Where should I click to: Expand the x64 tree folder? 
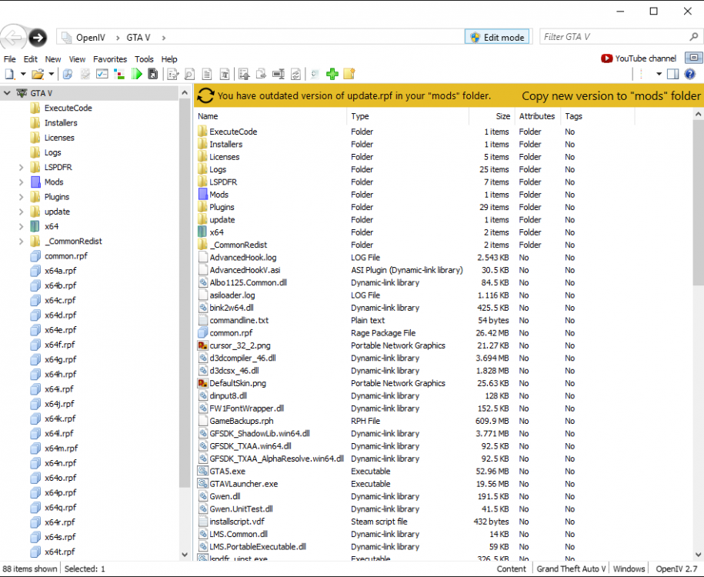21,227
